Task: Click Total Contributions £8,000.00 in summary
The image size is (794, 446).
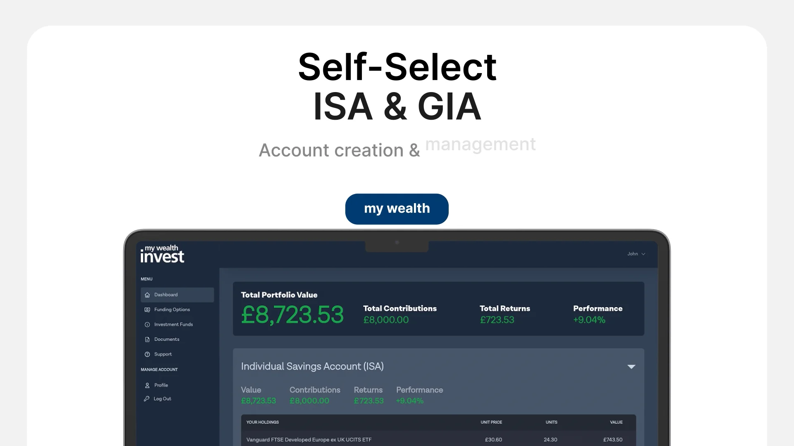Action: coord(386,320)
